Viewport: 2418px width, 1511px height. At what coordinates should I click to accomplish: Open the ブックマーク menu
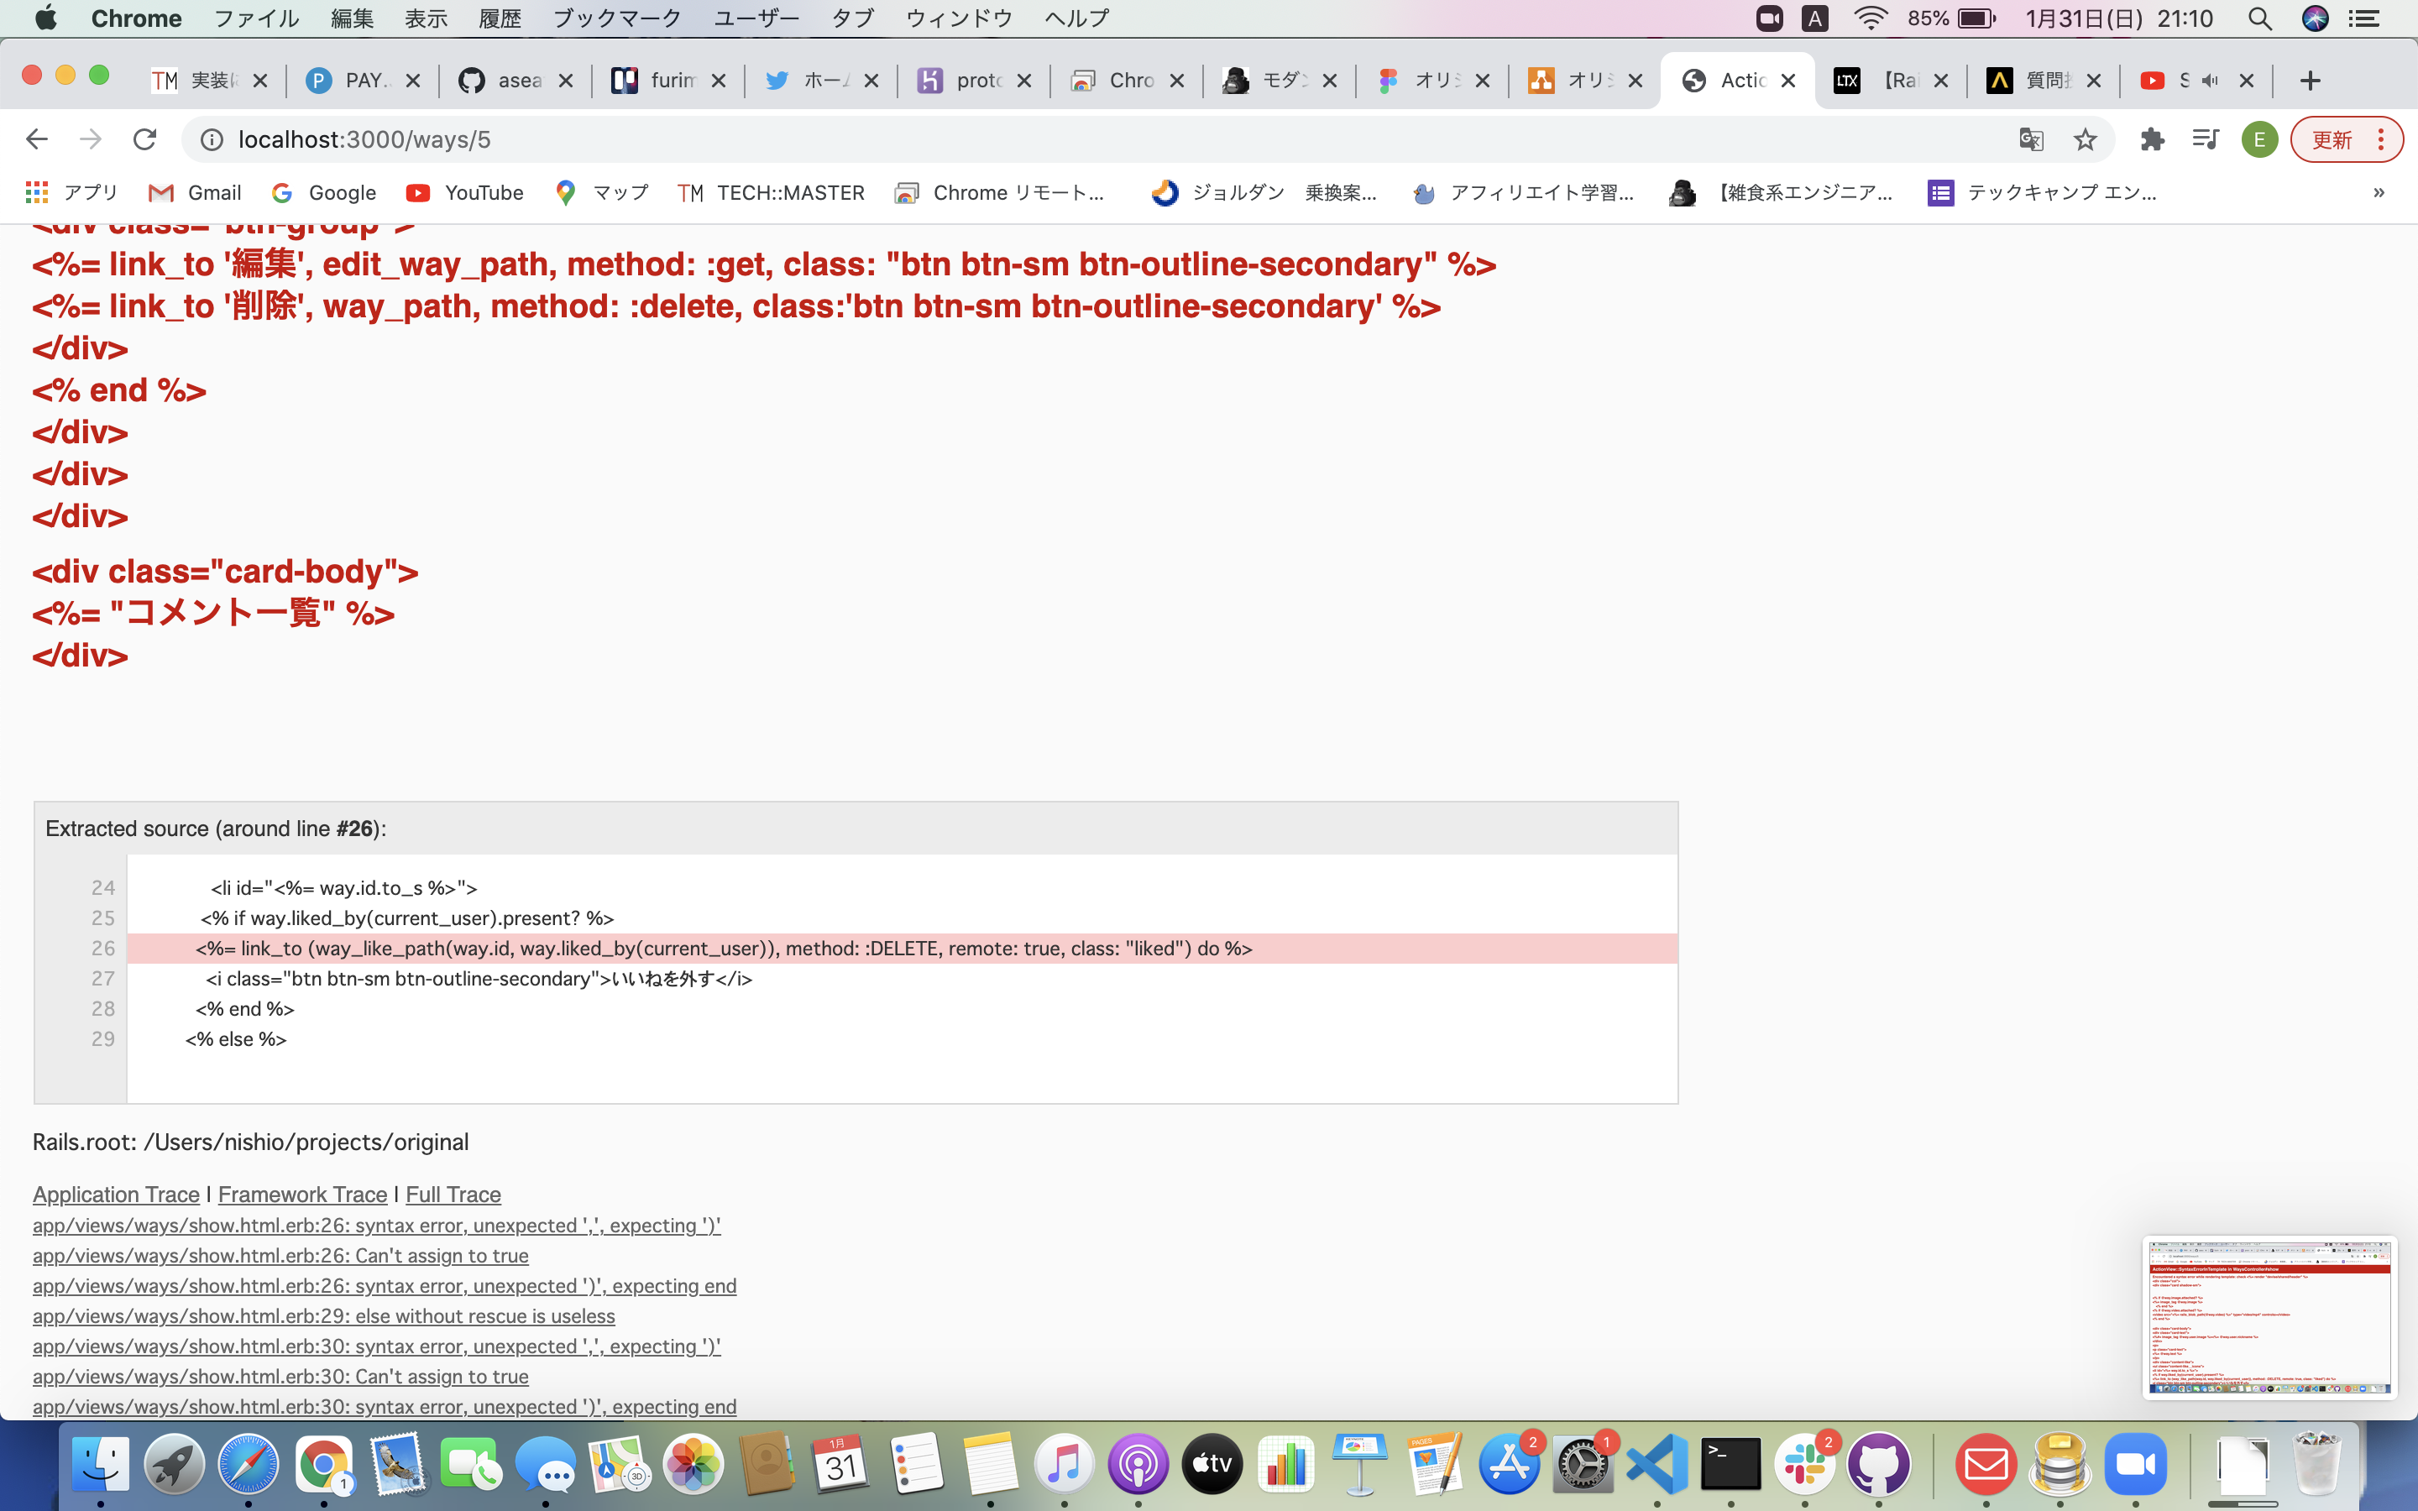pyautogui.click(x=616, y=18)
